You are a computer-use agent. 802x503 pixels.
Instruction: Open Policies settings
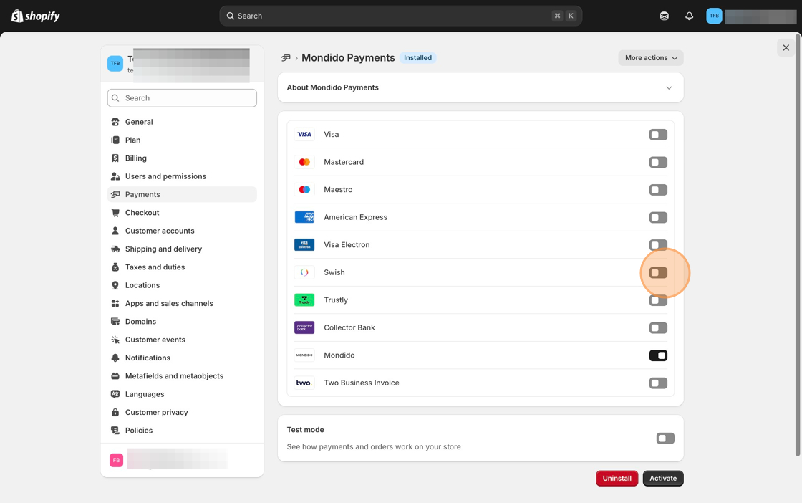[x=182, y=431]
